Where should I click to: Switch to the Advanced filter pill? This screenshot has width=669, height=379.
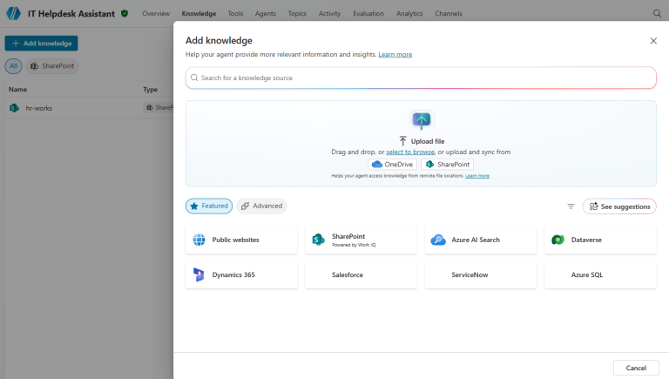(261, 206)
